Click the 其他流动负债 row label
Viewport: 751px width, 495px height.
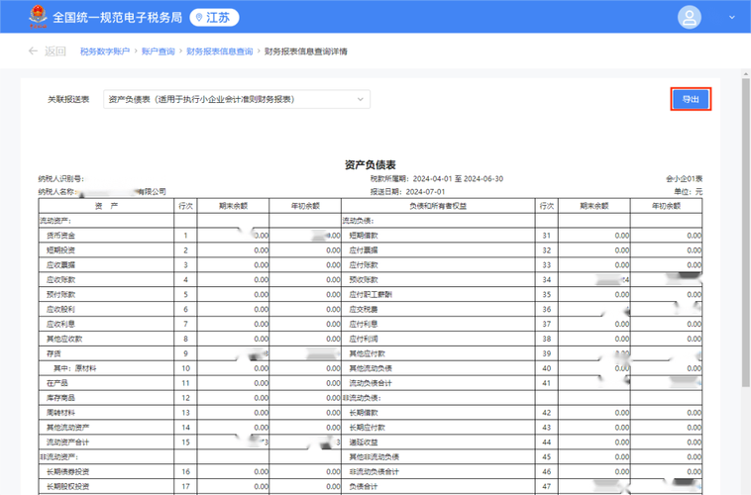click(x=371, y=368)
